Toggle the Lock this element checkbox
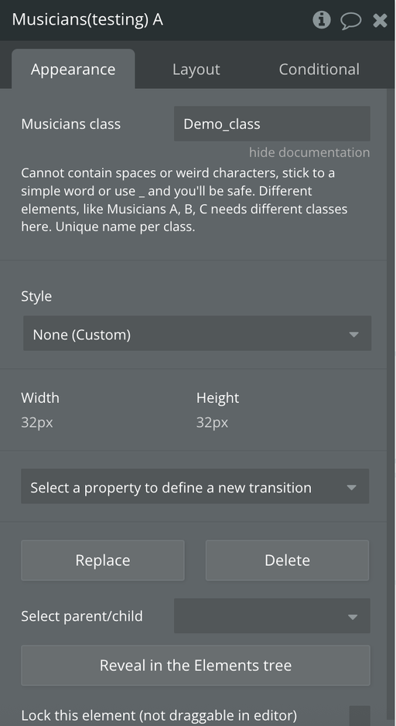396x726 pixels. pyautogui.click(x=360, y=716)
